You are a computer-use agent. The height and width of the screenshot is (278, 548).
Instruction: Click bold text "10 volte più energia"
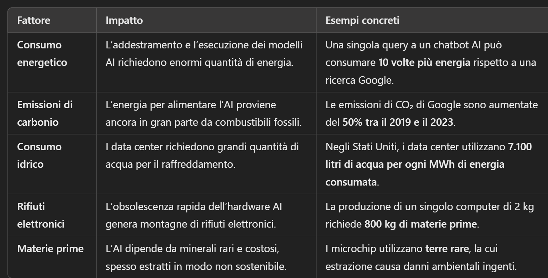tap(424, 63)
